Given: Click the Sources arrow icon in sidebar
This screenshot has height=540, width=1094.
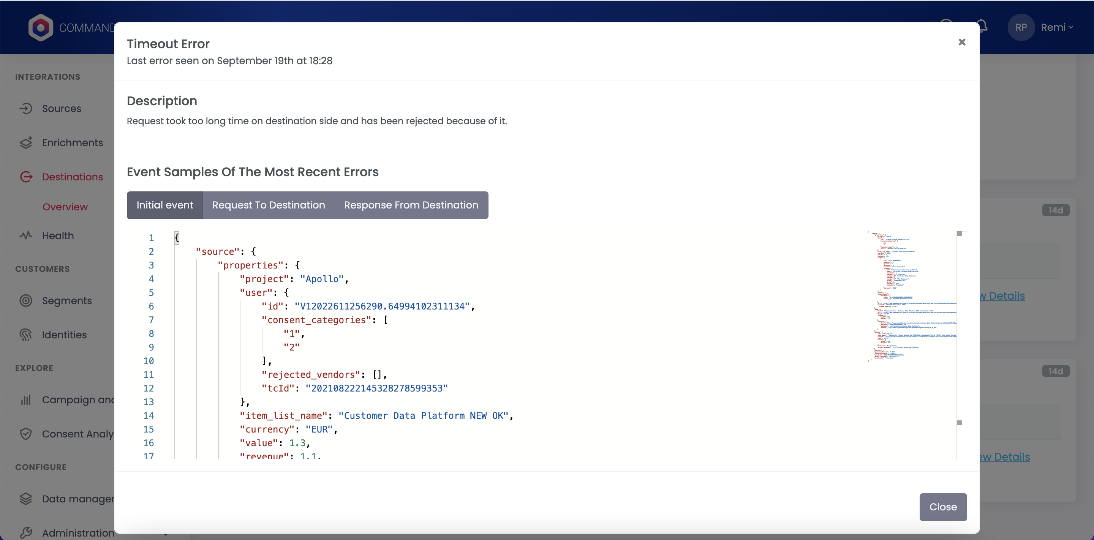Looking at the screenshot, I should pyautogui.click(x=26, y=108).
